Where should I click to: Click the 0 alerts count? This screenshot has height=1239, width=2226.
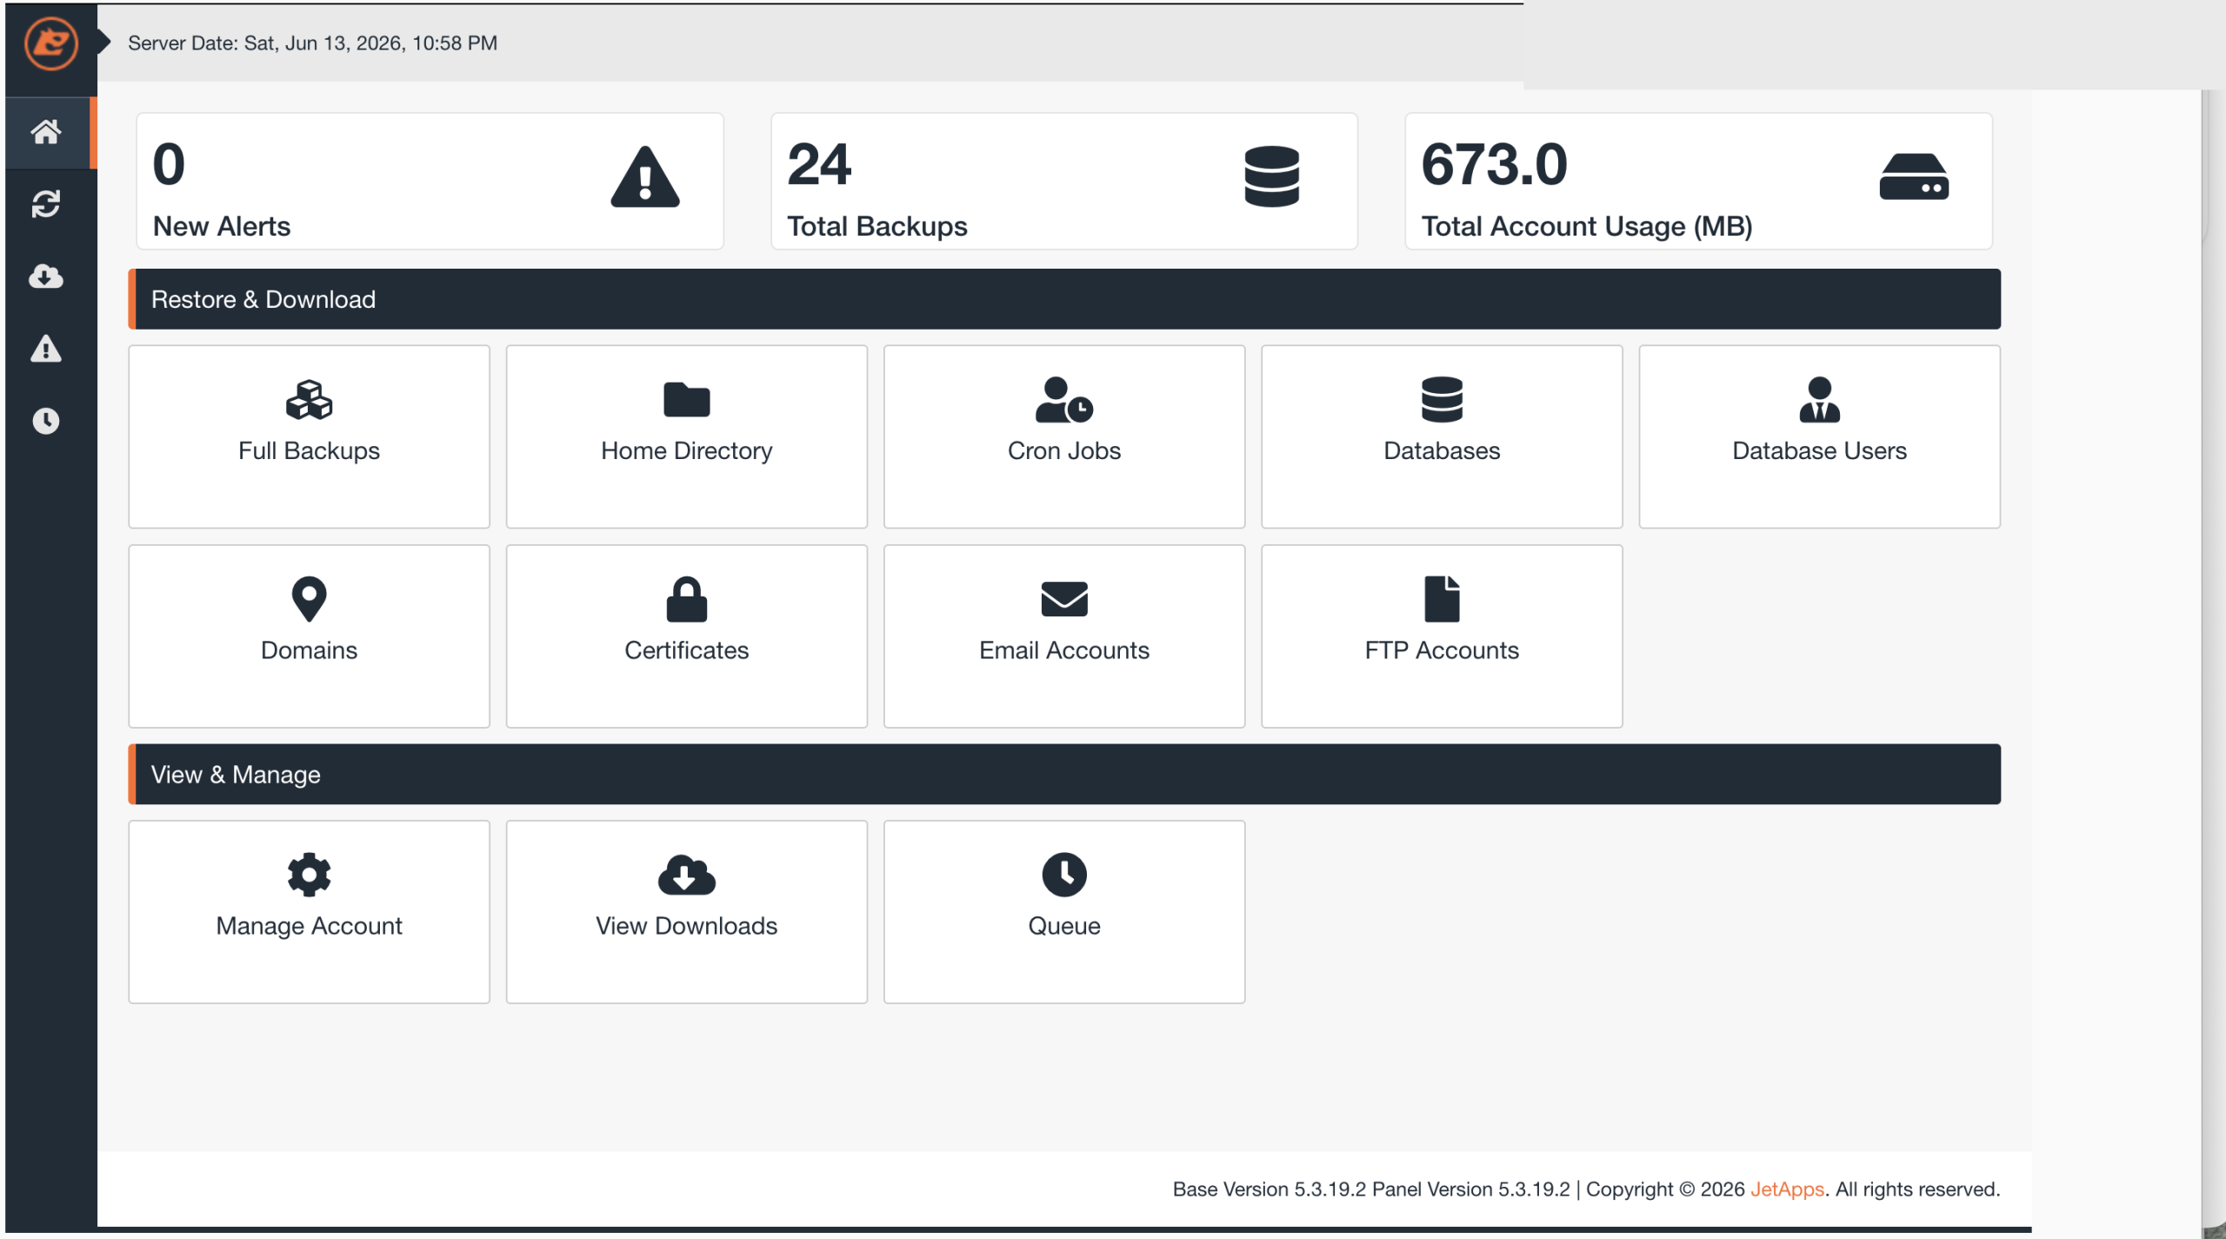click(169, 164)
